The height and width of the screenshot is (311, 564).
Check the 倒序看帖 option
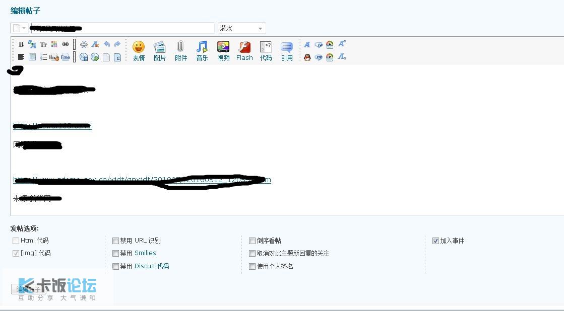(252, 241)
